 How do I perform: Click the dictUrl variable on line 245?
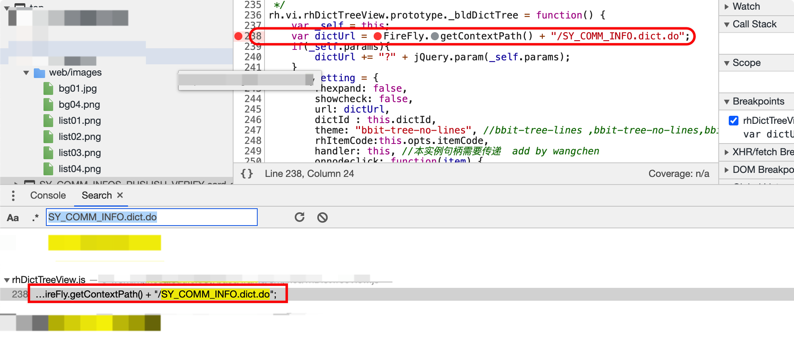click(364, 109)
